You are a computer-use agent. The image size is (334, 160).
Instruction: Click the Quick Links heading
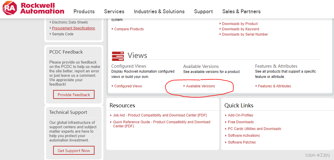coord(239,105)
